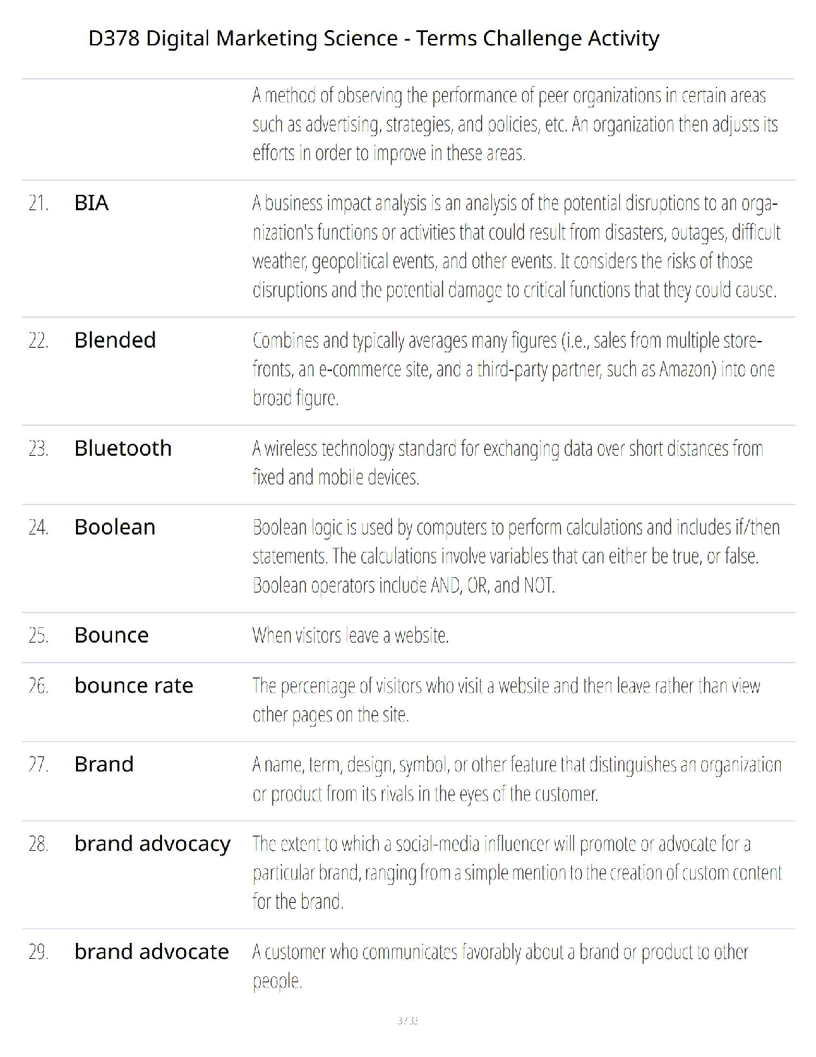The height and width of the screenshot is (1057, 816).
Task: Select the term Boolean
Action: coord(115,527)
